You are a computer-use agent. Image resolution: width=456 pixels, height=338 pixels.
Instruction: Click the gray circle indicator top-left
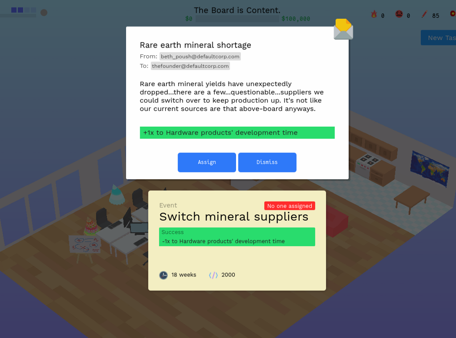[44, 12]
